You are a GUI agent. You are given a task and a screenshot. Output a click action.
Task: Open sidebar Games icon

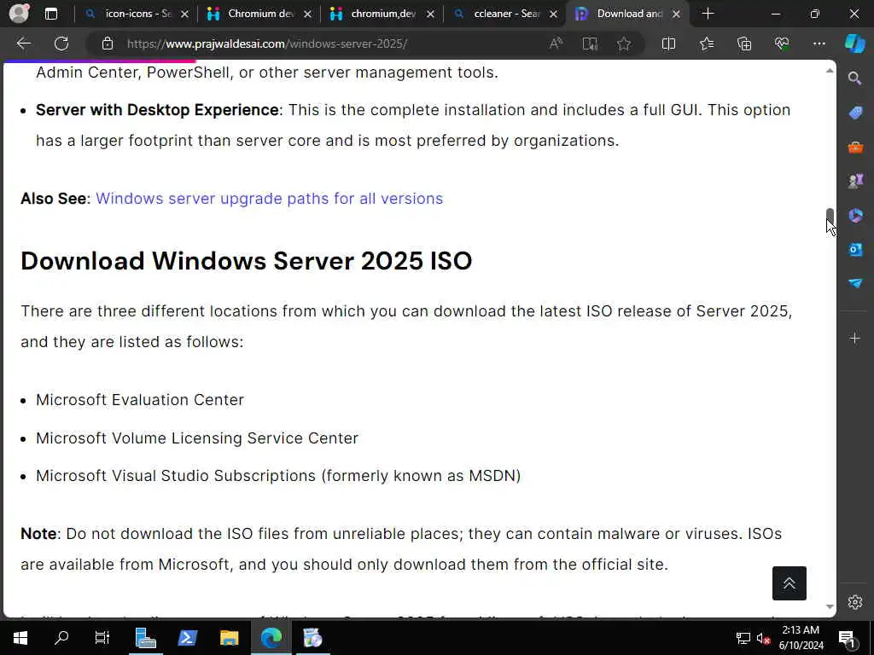click(855, 181)
